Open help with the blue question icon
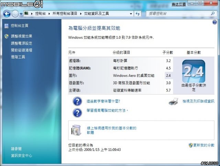Image resolution: width=220 pixels, height=166 pixels. click(x=214, y=22)
